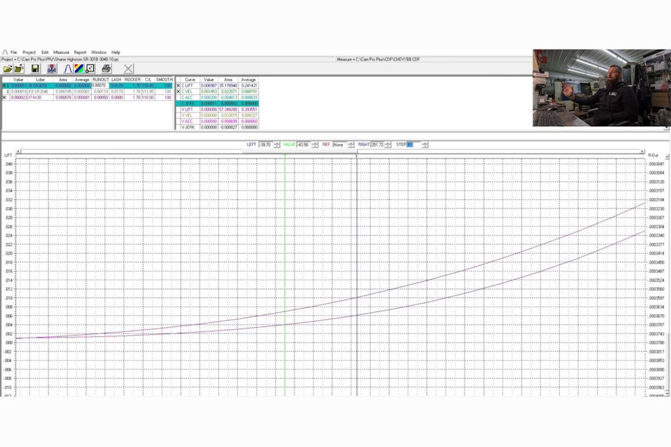Click the STEP up arrow button
671x447 pixels.
(424, 143)
